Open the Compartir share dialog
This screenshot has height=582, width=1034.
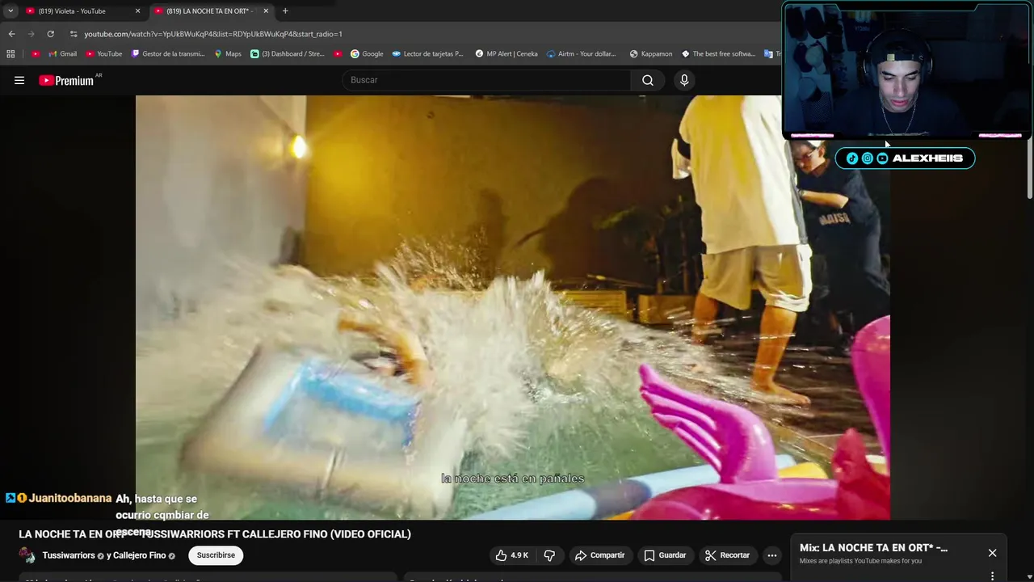point(599,555)
